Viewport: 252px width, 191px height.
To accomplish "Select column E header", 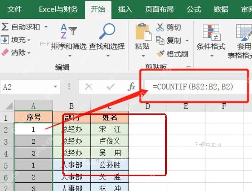I will pyautogui.click(x=186, y=106).
